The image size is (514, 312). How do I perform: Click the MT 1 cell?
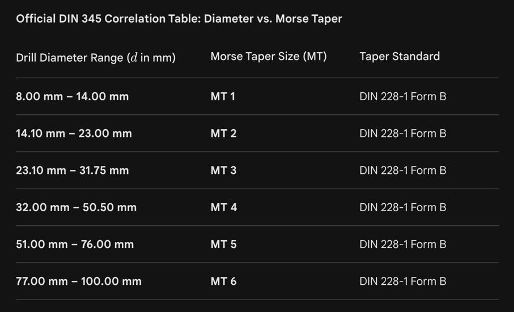coord(223,97)
